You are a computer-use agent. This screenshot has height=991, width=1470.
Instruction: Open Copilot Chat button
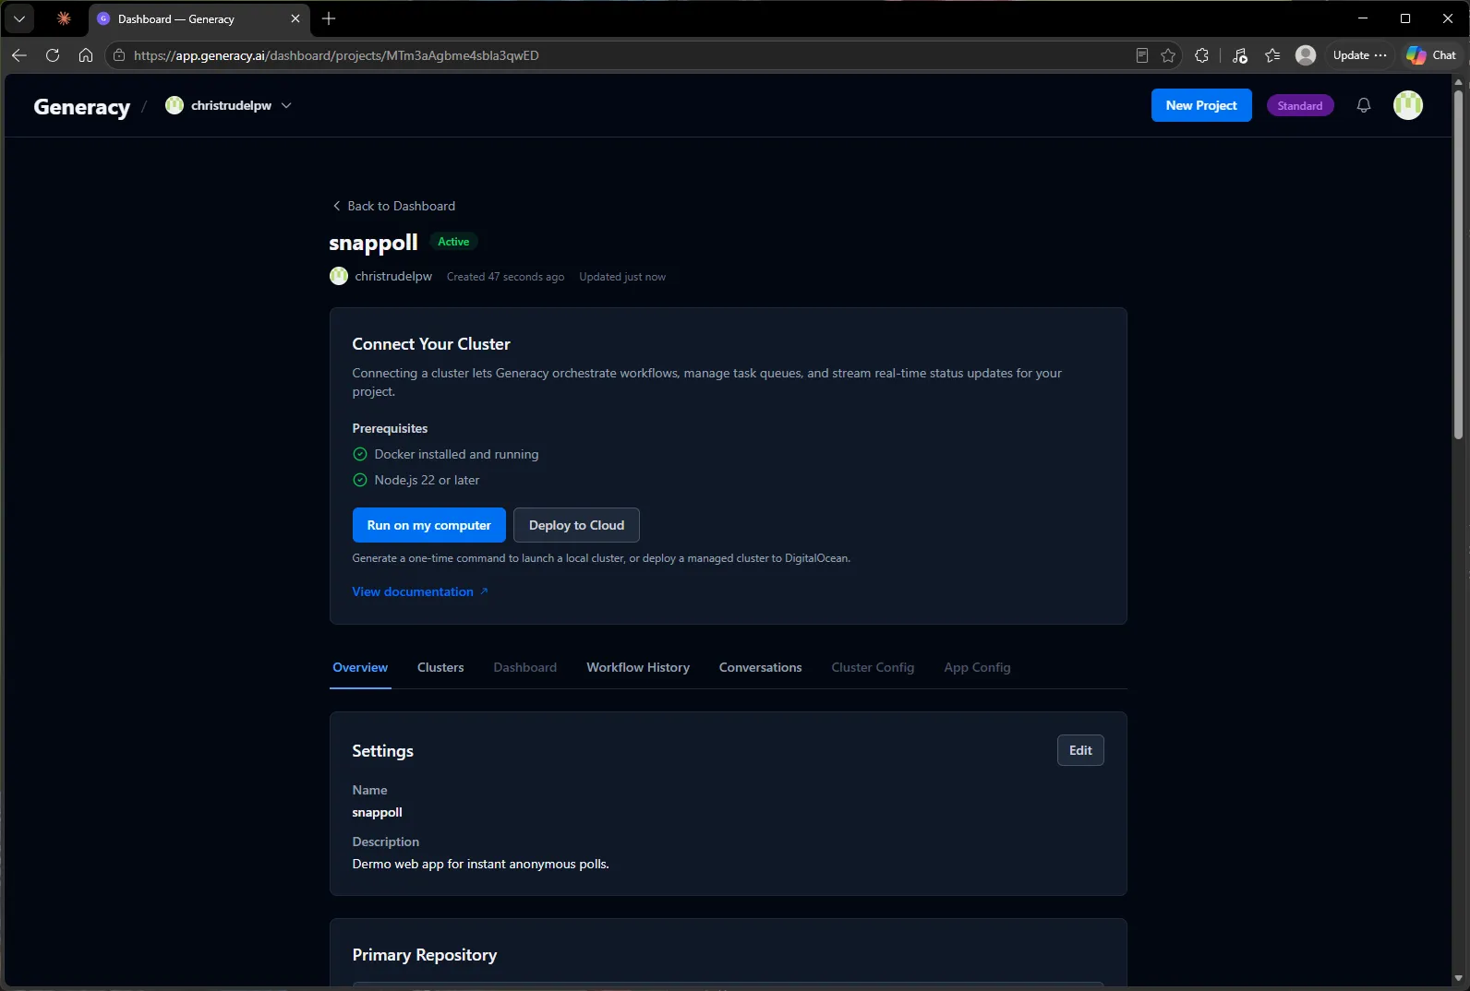click(x=1431, y=55)
